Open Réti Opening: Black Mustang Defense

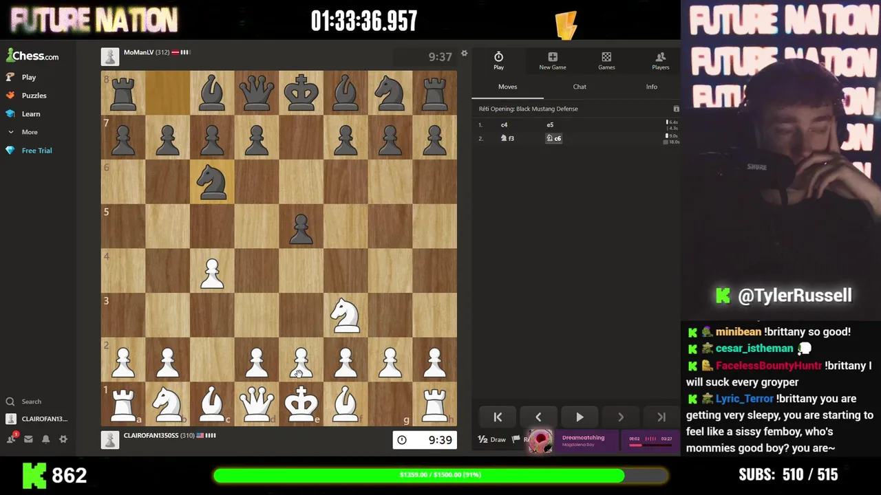(x=529, y=109)
